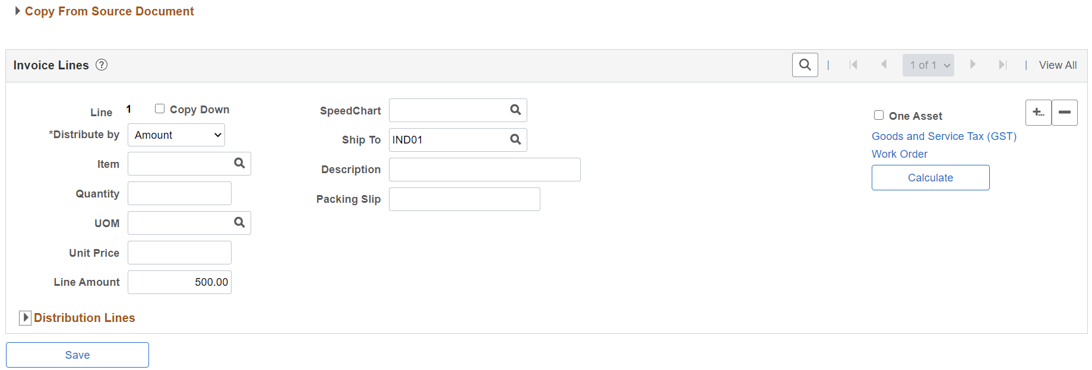This screenshot has height=370, width=1092.
Task: Delete the current invoice line row
Action: click(x=1064, y=112)
